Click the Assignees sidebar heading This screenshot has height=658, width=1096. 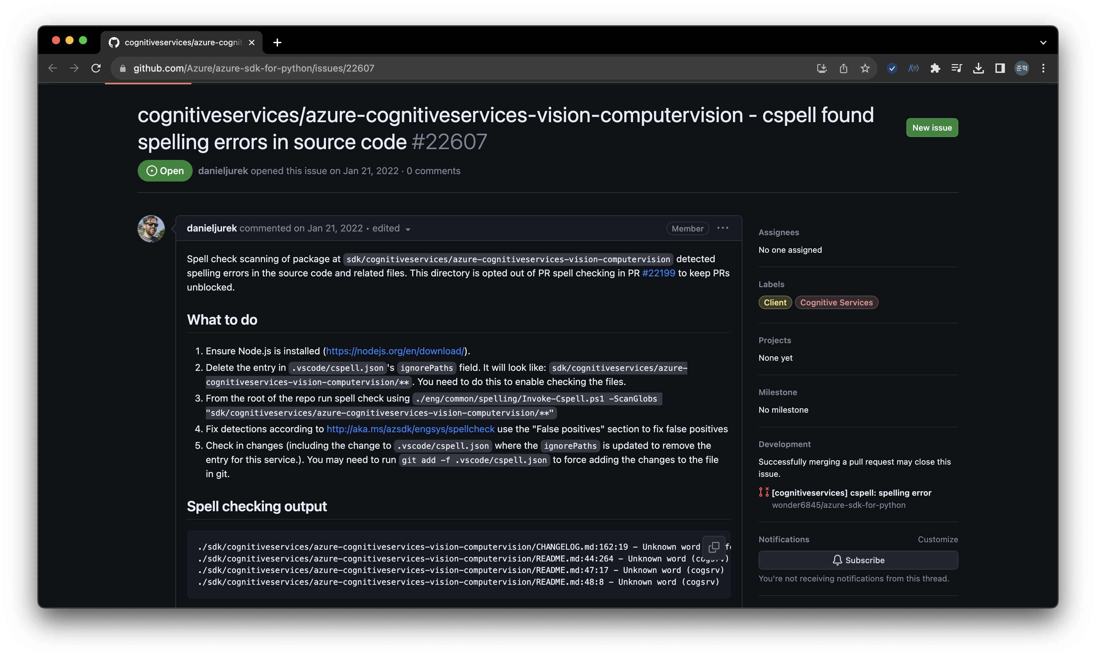778,232
